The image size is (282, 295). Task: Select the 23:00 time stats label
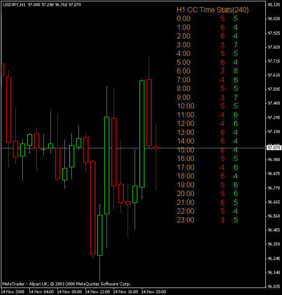186,220
